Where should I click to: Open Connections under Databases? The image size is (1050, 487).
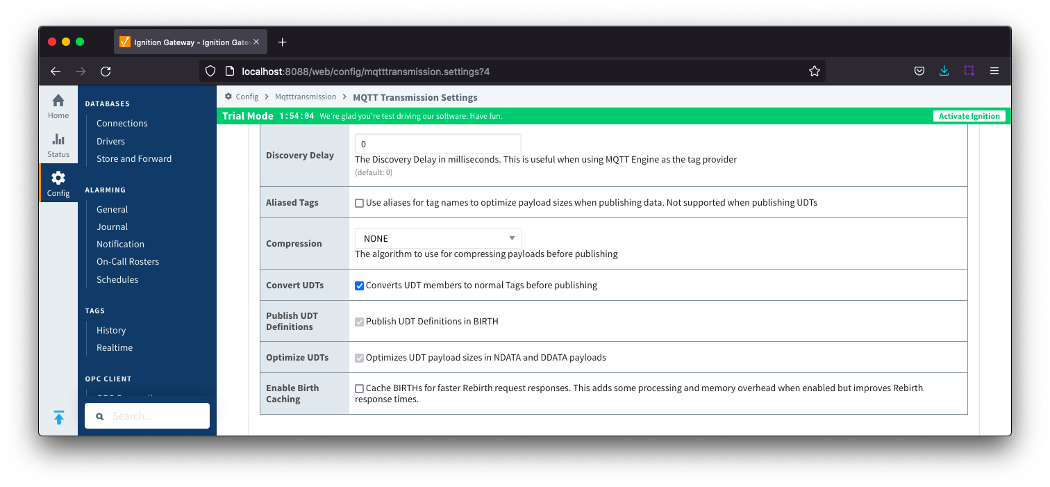(x=122, y=123)
